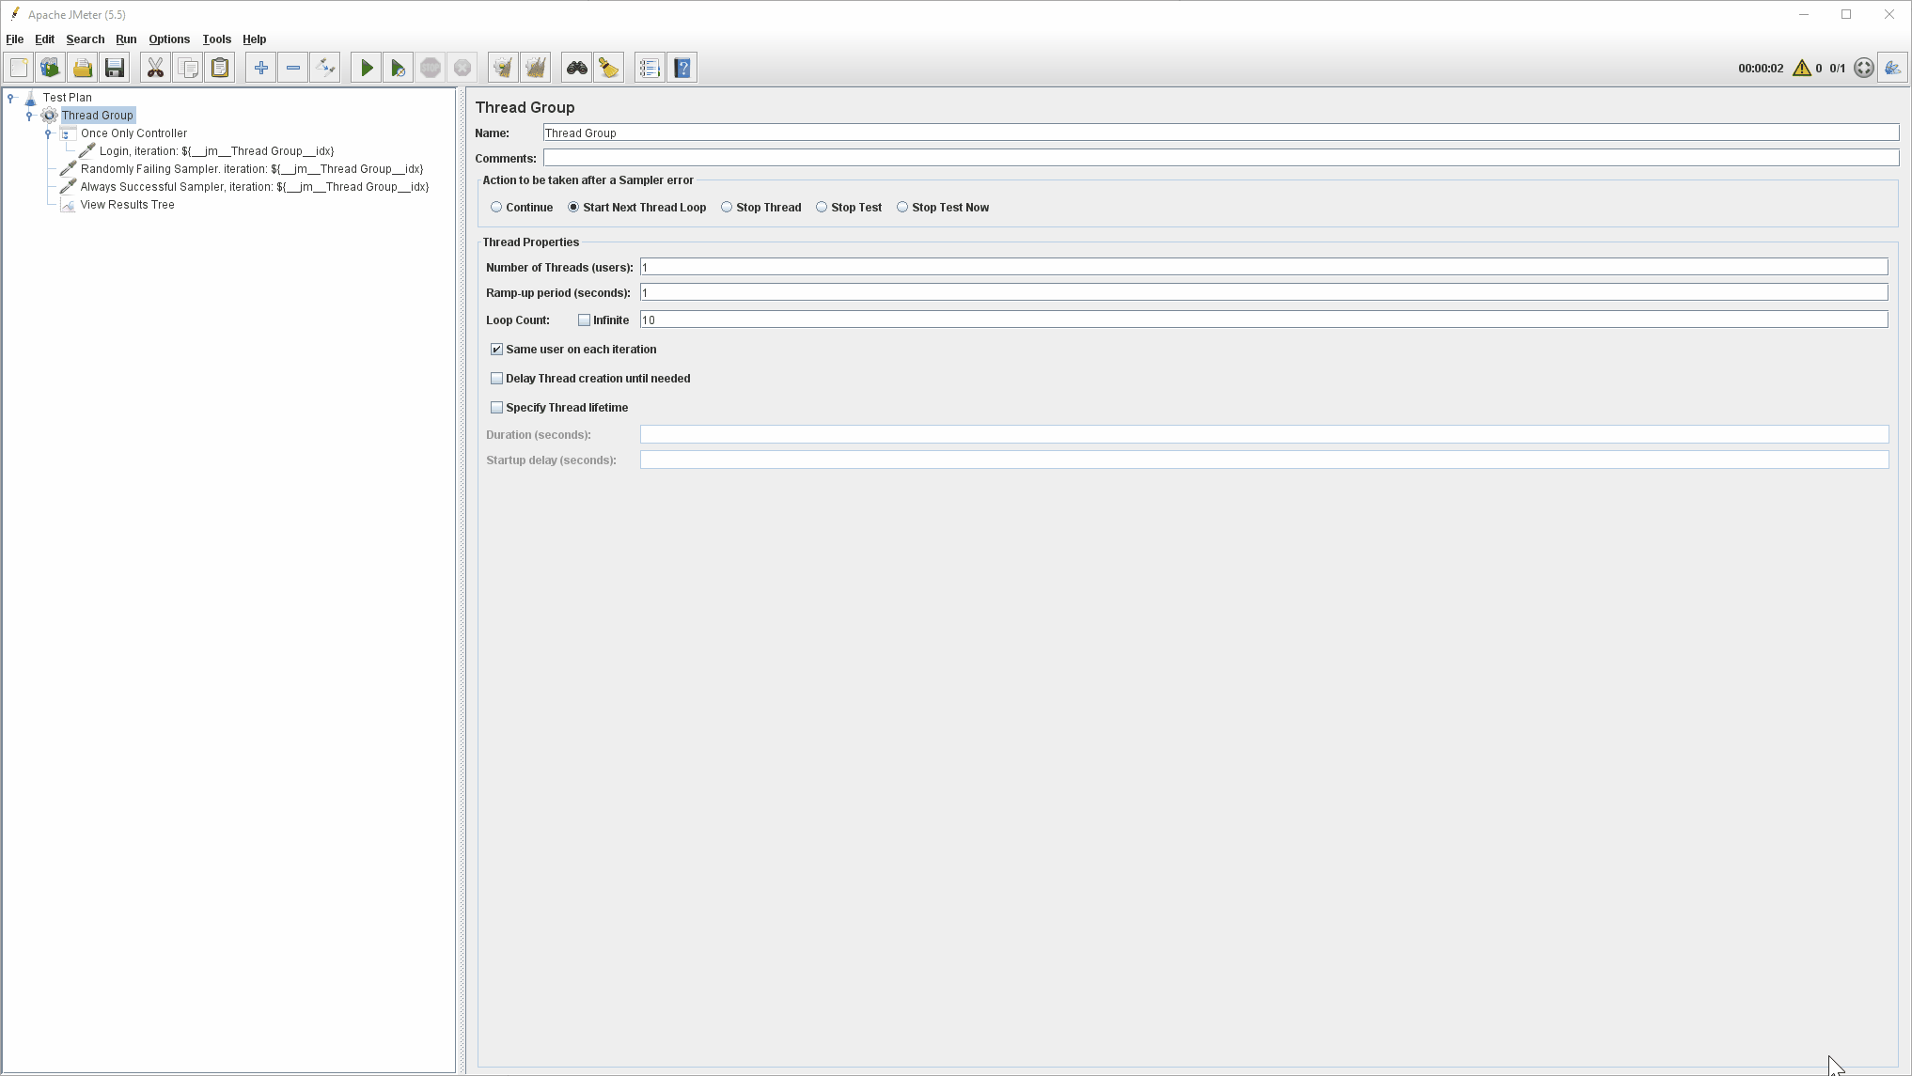Viewport: 1912px width, 1076px height.
Task: Click the Add component to test icon
Action: (261, 67)
